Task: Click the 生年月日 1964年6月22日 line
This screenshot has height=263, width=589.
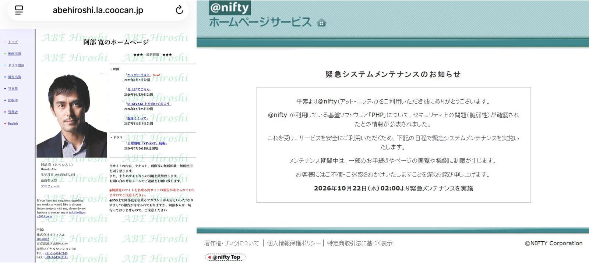Action: [x=58, y=175]
